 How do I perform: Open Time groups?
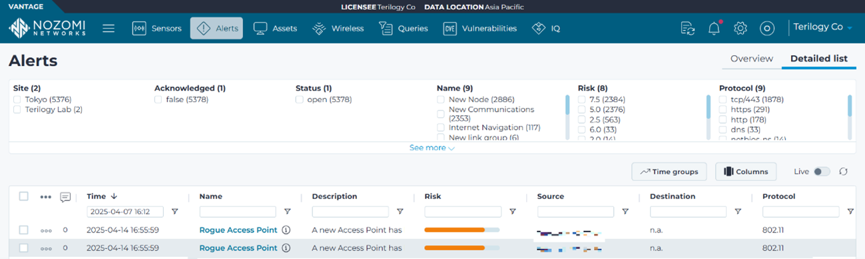669,172
